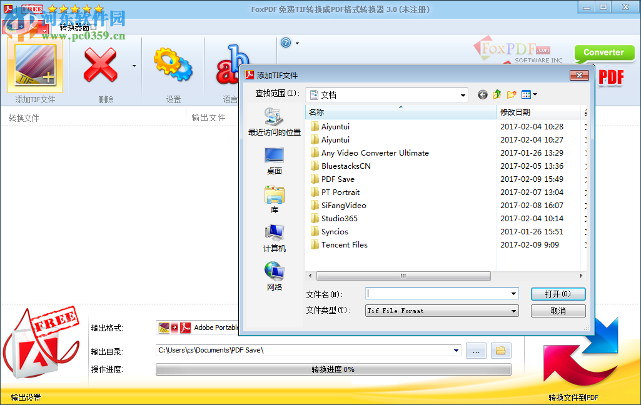Select 桌面 (Desktop) in the dialog sidebar

pyautogui.click(x=274, y=160)
